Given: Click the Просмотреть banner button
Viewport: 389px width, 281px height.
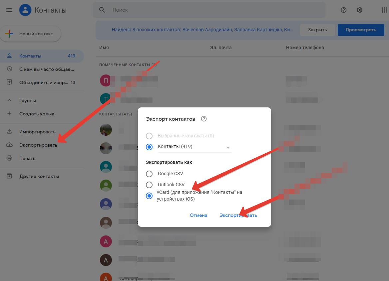Looking at the screenshot, I should tap(361, 30).
